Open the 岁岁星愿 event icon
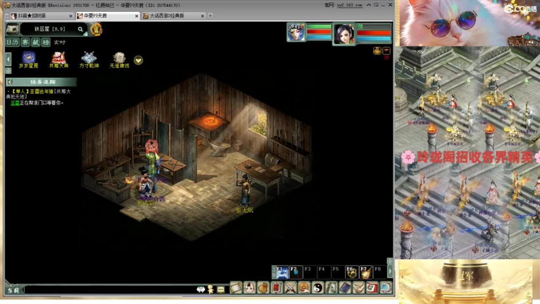540x304 pixels. click(29, 60)
